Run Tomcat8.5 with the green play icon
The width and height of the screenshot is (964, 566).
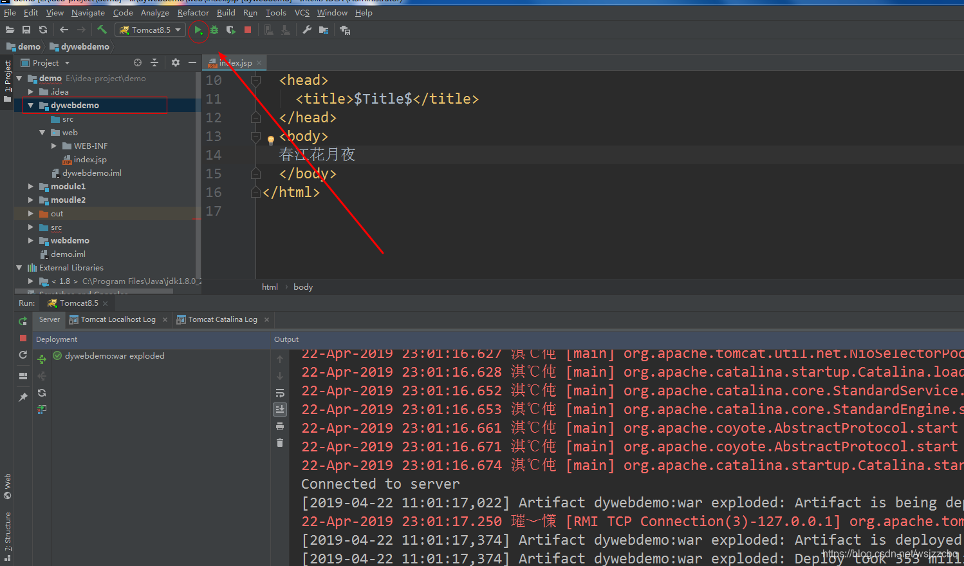pos(198,30)
